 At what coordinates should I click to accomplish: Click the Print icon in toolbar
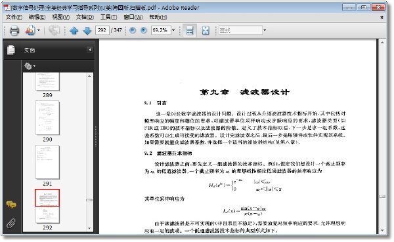click(x=14, y=31)
